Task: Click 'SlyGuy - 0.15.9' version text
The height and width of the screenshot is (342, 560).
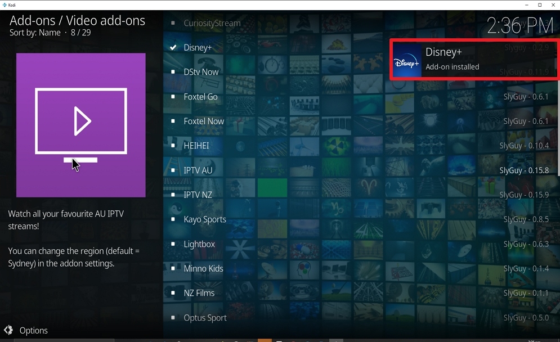Action: click(x=524, y=195)
